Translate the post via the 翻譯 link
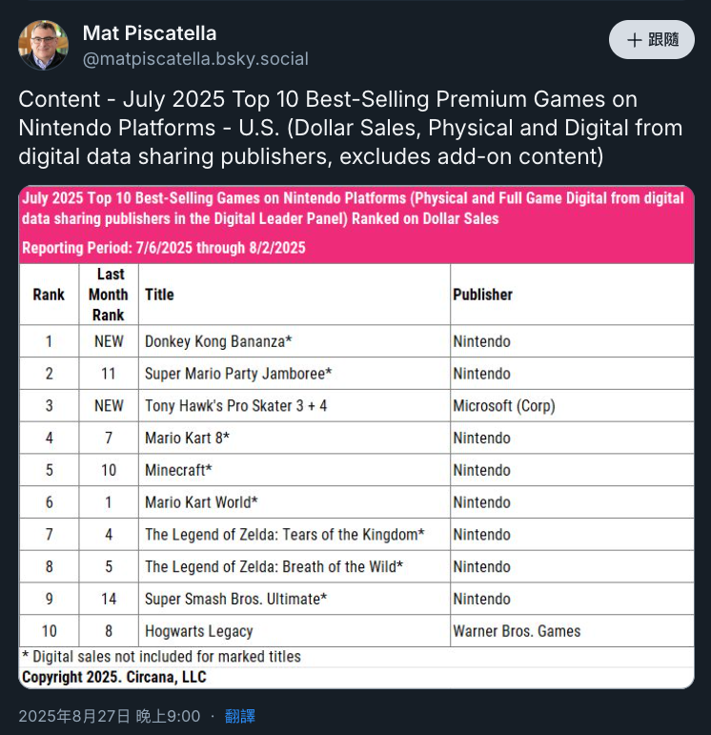The width and height of the screenshot is (711, 735). click(x=240, y=716)
